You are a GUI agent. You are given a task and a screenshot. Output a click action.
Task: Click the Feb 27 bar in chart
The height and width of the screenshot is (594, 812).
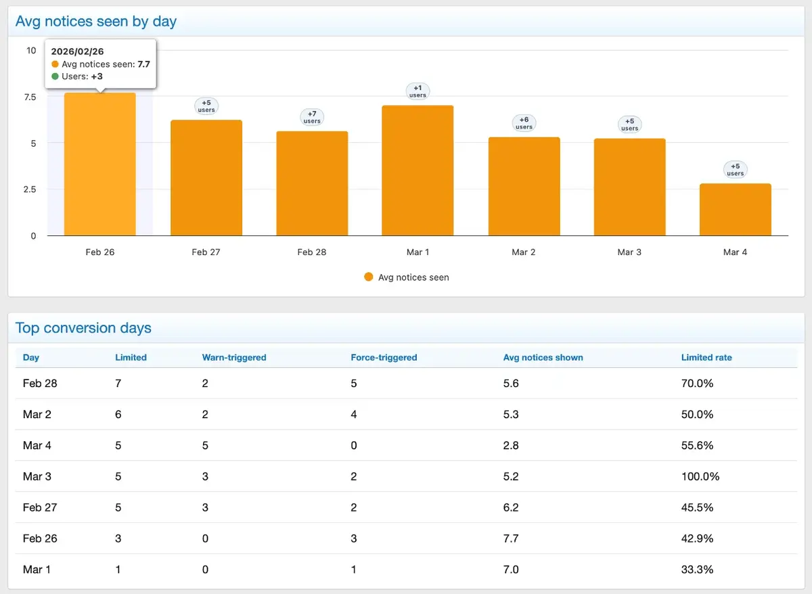click(206, 178)
